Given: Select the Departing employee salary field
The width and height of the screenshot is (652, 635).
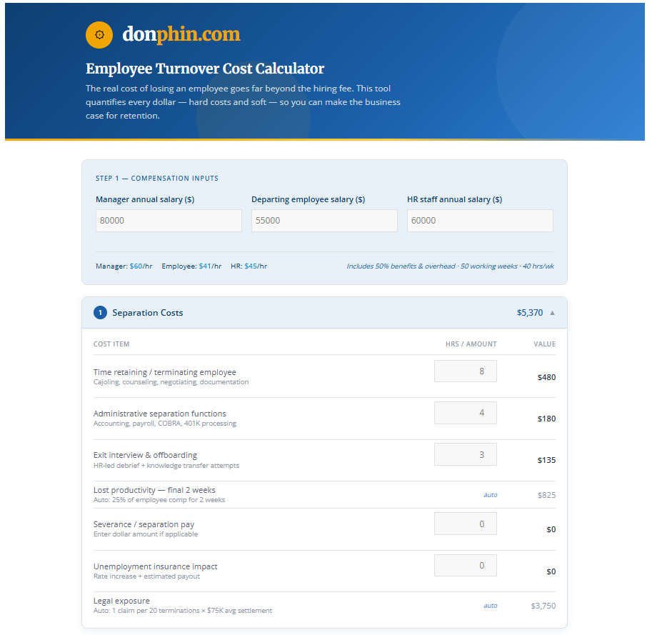Looking at the screenshot, I should (x=324, y=221).
